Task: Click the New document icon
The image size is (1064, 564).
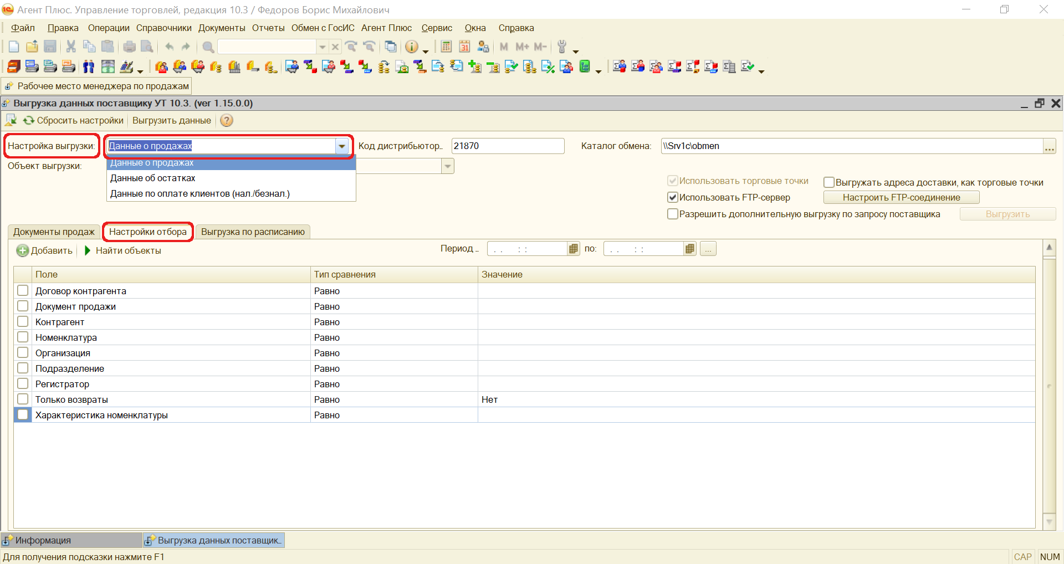Action: (14, 47)
